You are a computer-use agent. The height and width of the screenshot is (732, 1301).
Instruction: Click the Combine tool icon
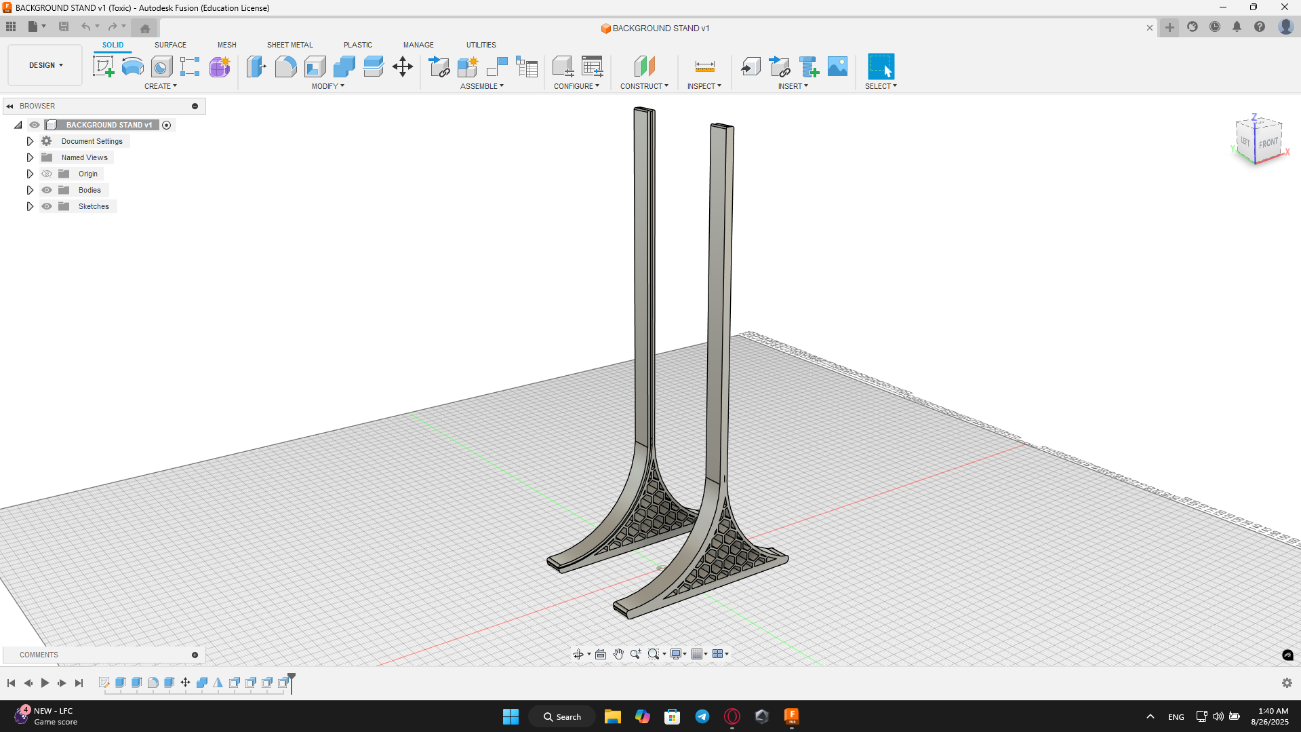(x=344, y=66)
